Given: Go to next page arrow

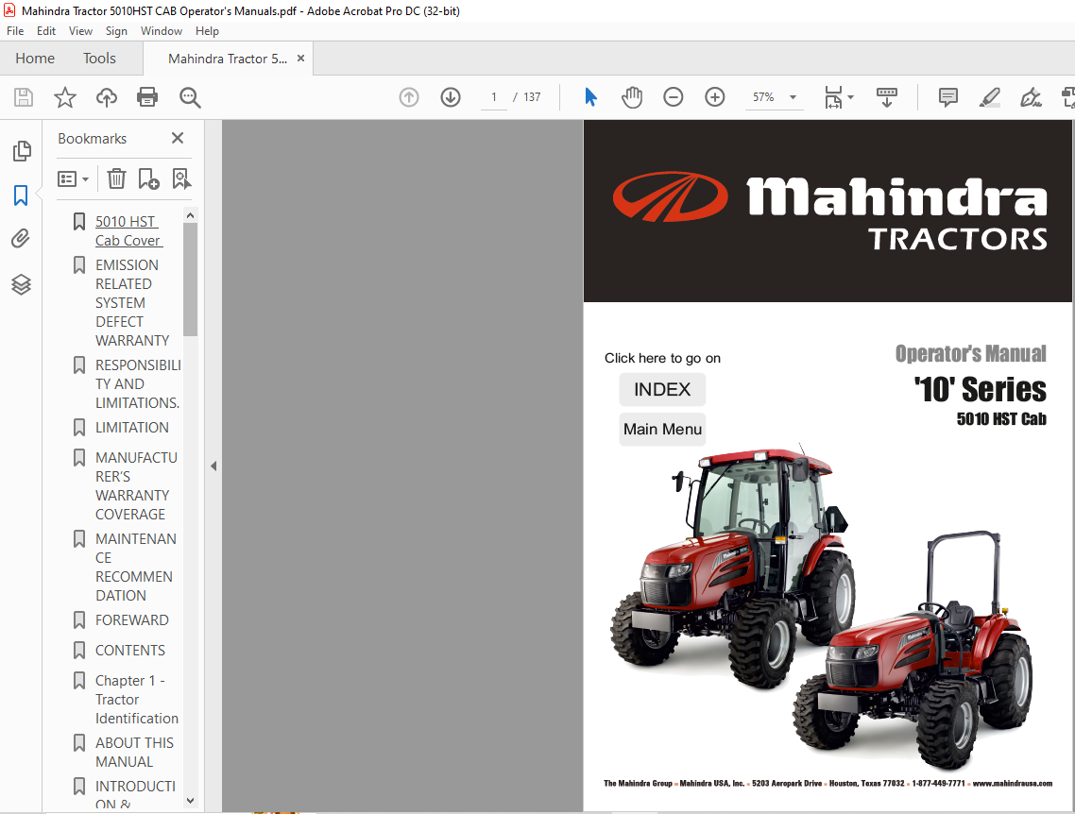Looking at the screenshot, I should (451, 97).
